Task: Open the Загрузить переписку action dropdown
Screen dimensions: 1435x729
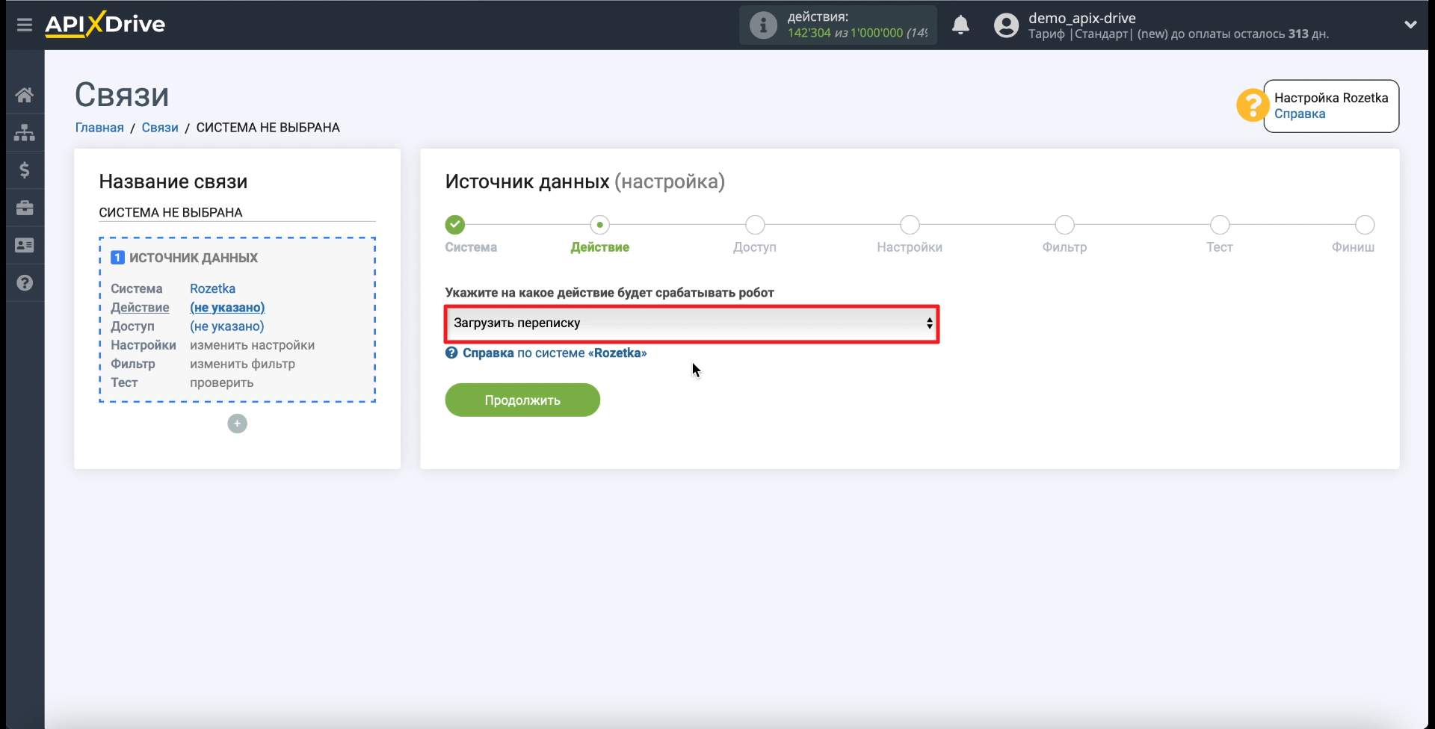Action: click(692, 323)
